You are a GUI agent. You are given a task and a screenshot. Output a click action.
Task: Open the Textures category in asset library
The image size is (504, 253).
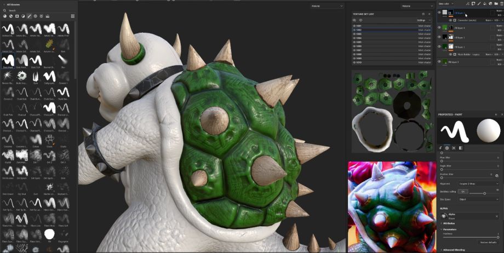click(42, 16)
